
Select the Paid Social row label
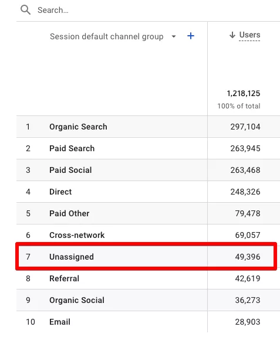[x=70, y=171]
